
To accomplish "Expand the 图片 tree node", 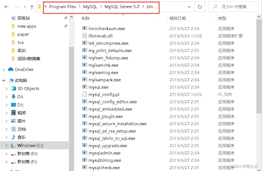I will [6, 121].
